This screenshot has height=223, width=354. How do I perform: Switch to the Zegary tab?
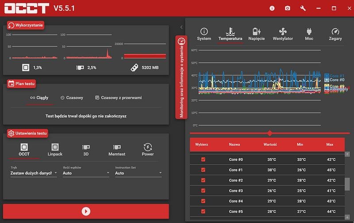coord(335,34)
